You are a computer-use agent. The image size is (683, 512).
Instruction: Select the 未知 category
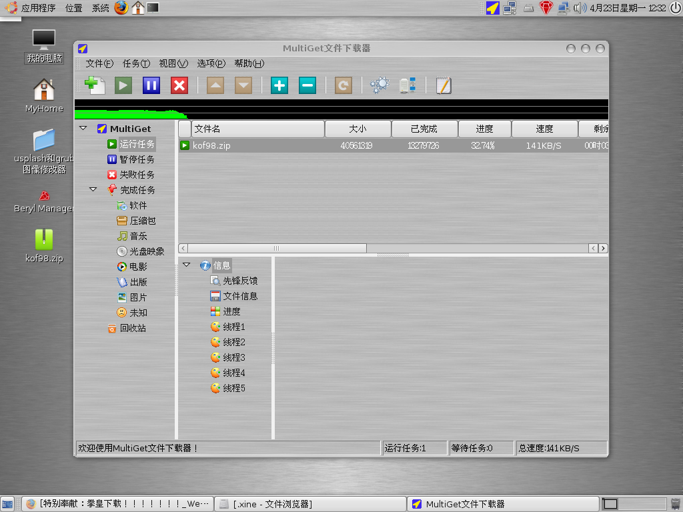click(139, 313)
